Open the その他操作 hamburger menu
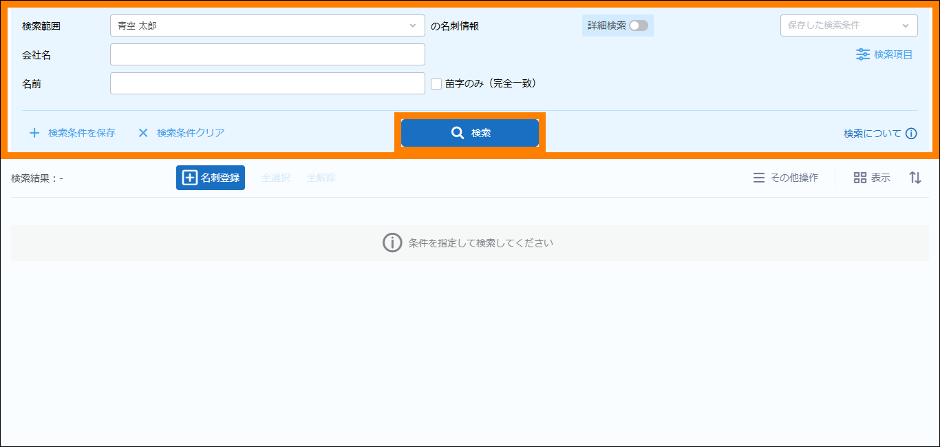The width and height of the screenshot is (940, 447). [758, 178]
